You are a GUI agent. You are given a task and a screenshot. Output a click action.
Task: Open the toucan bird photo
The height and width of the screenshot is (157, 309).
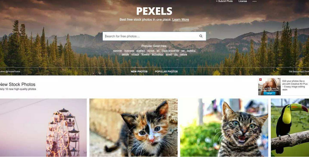tap(290, 128)
